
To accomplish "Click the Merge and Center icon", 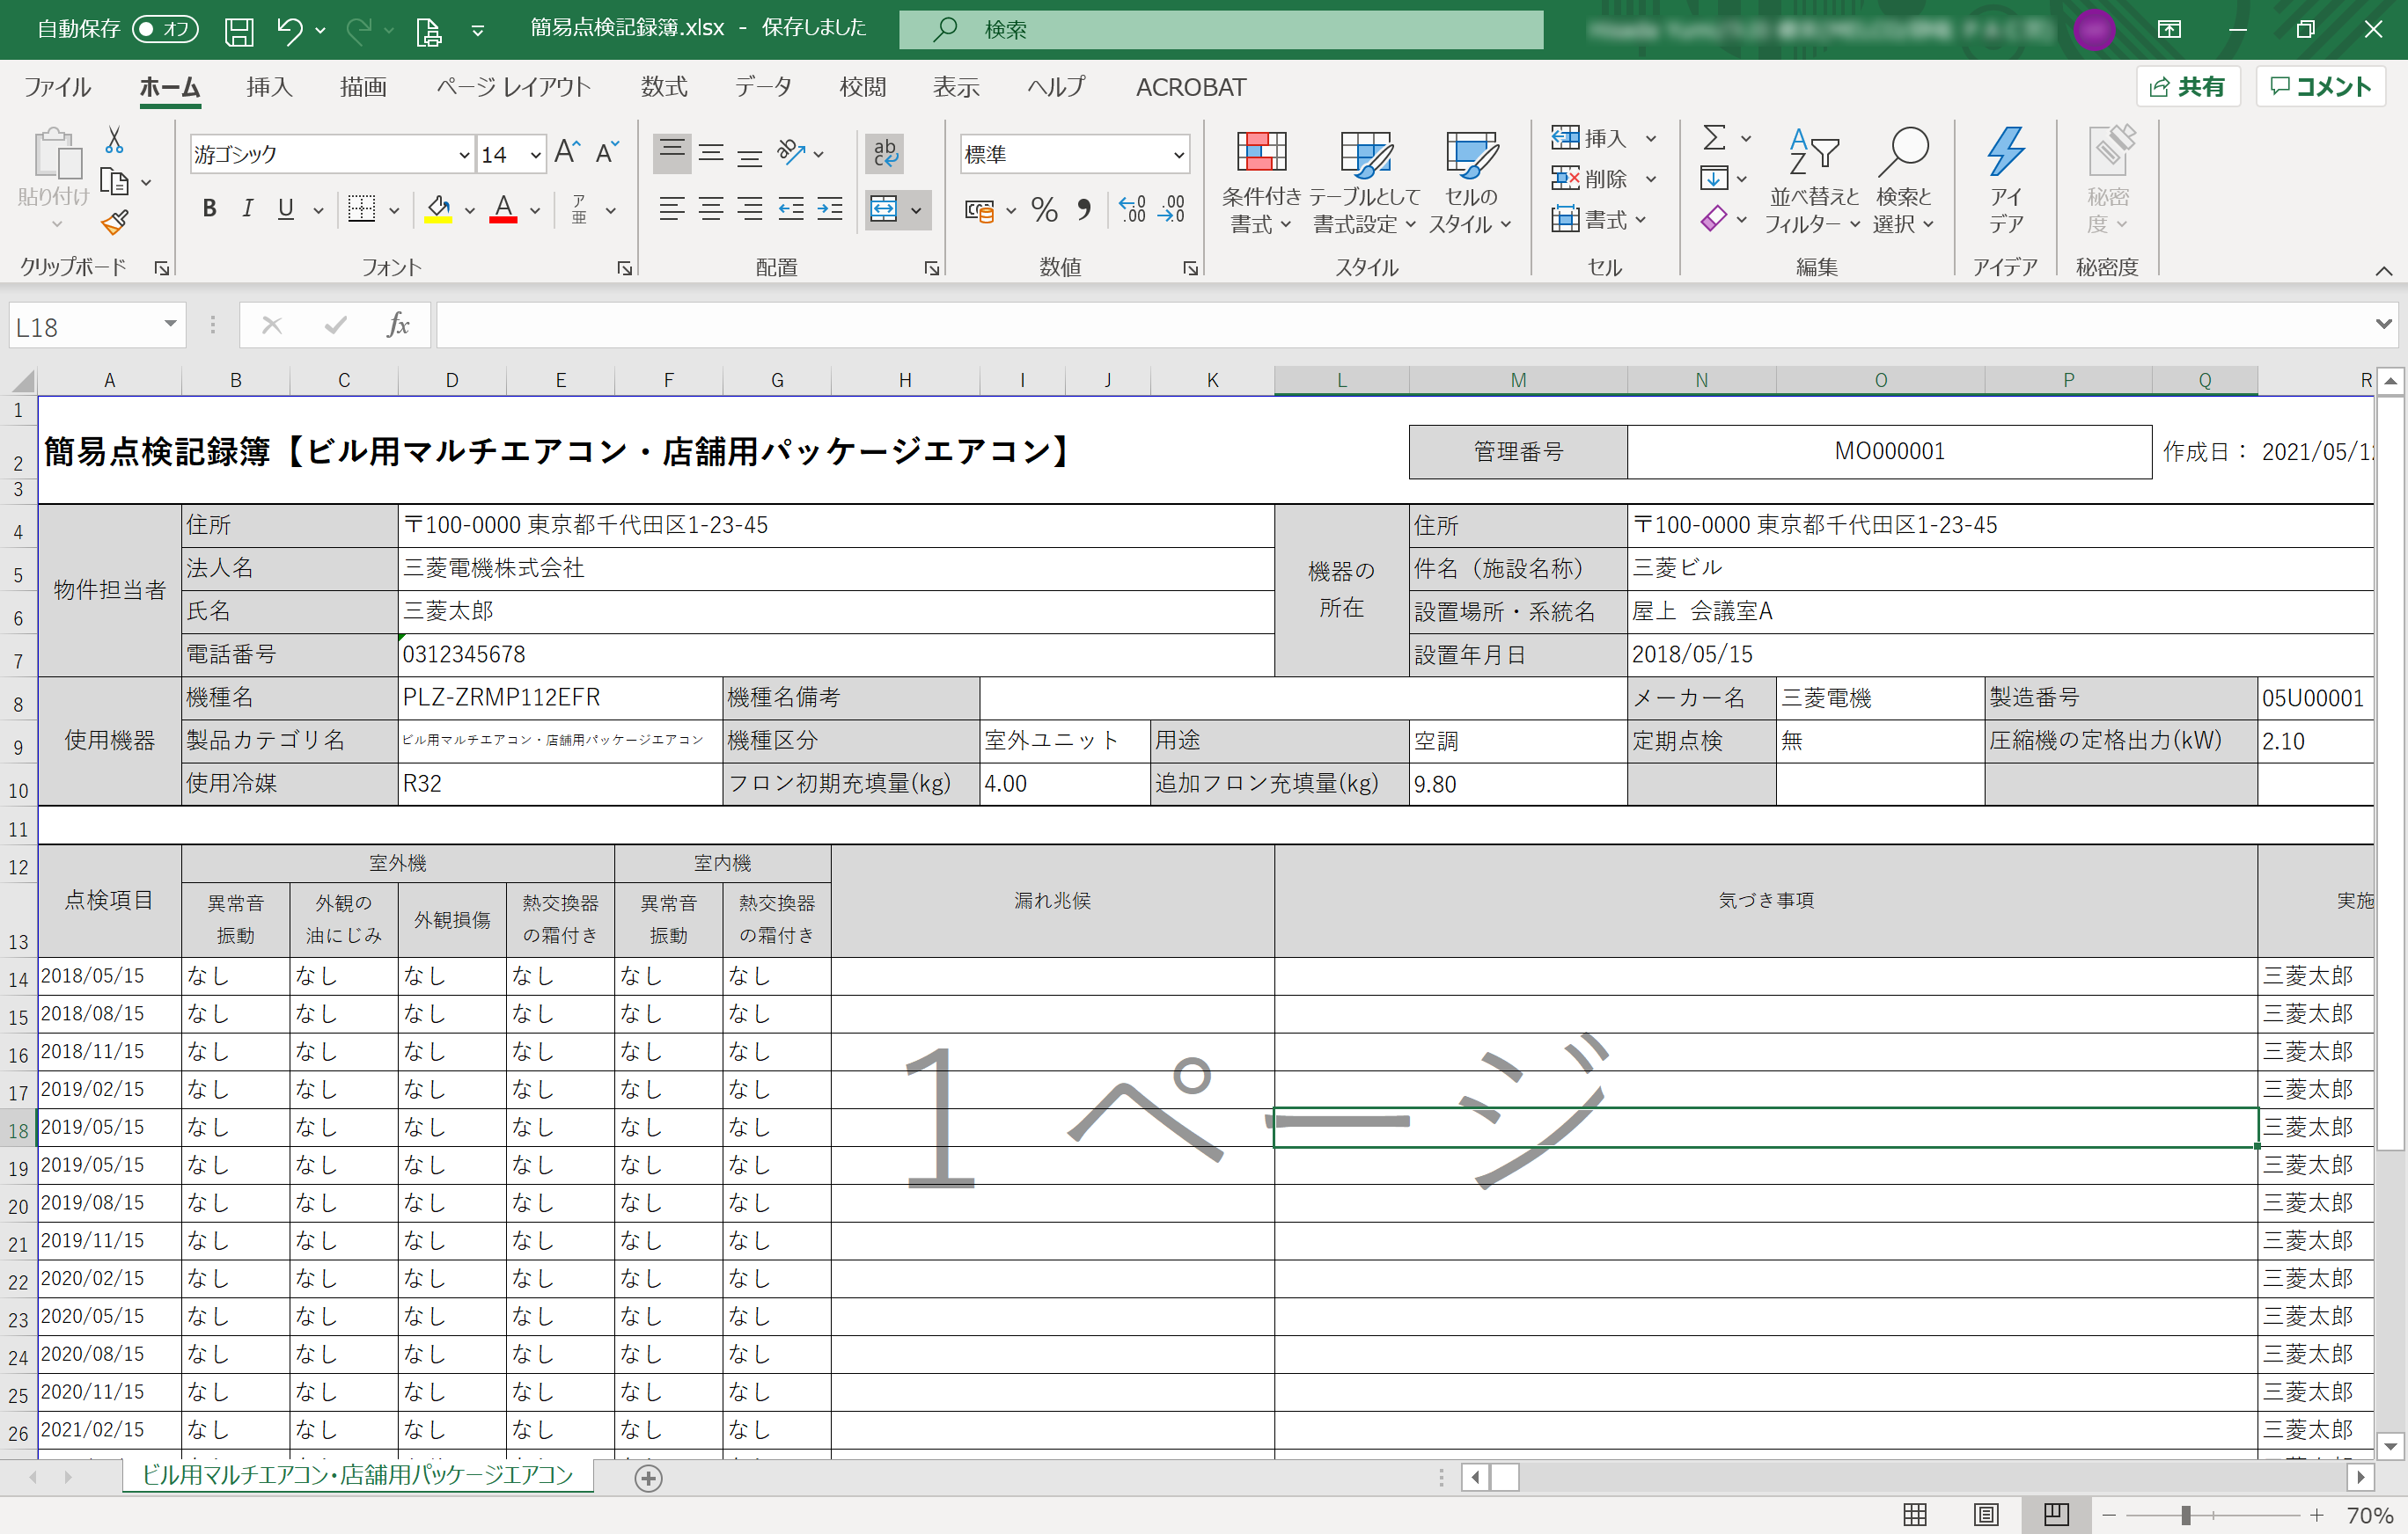I will coord(884,208).
